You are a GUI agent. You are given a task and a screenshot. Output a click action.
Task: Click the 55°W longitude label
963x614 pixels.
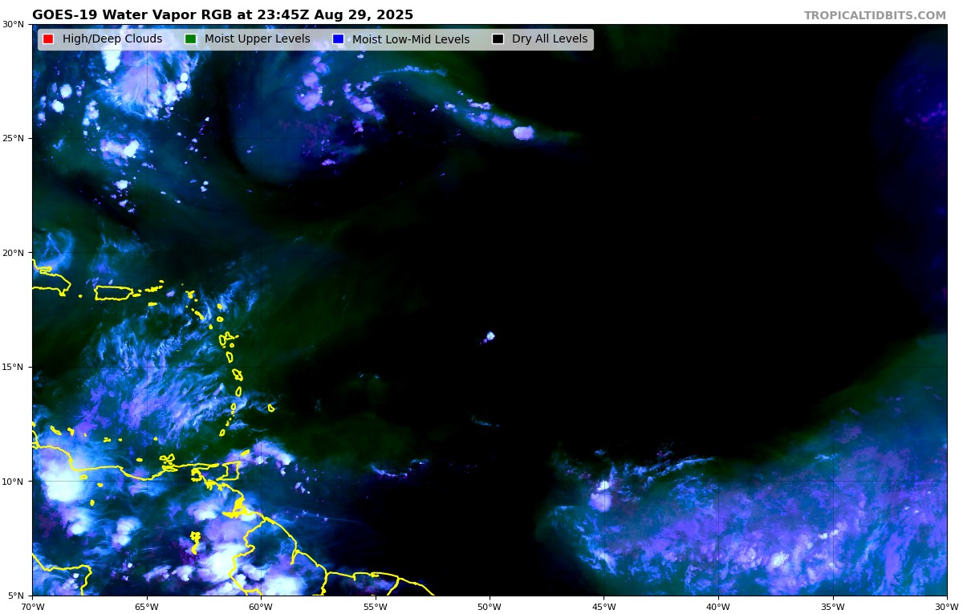[376, 607]
